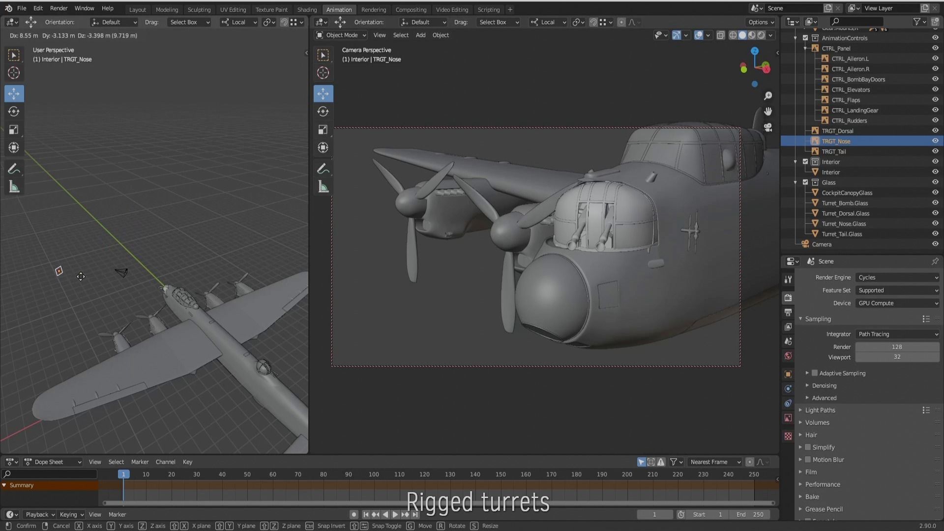Enable the Motion Blur checkbox
Image resolution: width=944 pixels, height=531 pixels.
tap(808, 460)
